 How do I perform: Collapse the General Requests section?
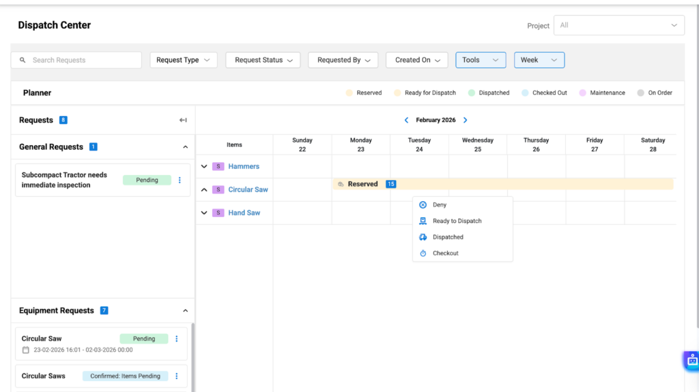(185, 147)
